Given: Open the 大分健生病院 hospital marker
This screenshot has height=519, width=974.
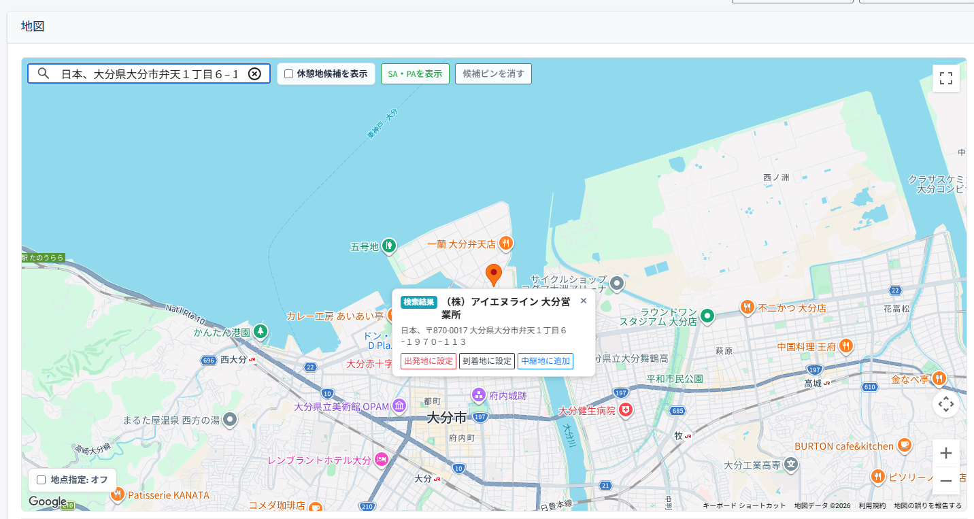Looking at the screenshot, I should 626,410.
